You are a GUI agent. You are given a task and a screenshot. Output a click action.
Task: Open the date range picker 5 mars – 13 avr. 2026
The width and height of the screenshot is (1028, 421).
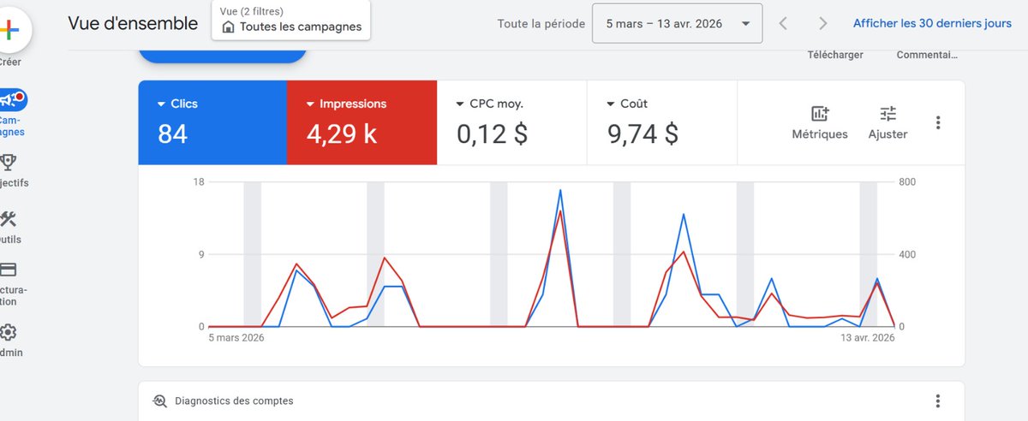[677, 23]
